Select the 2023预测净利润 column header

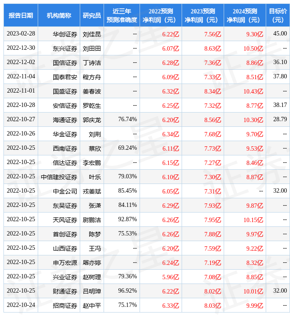pyautogui.click(x=202, y=15)
